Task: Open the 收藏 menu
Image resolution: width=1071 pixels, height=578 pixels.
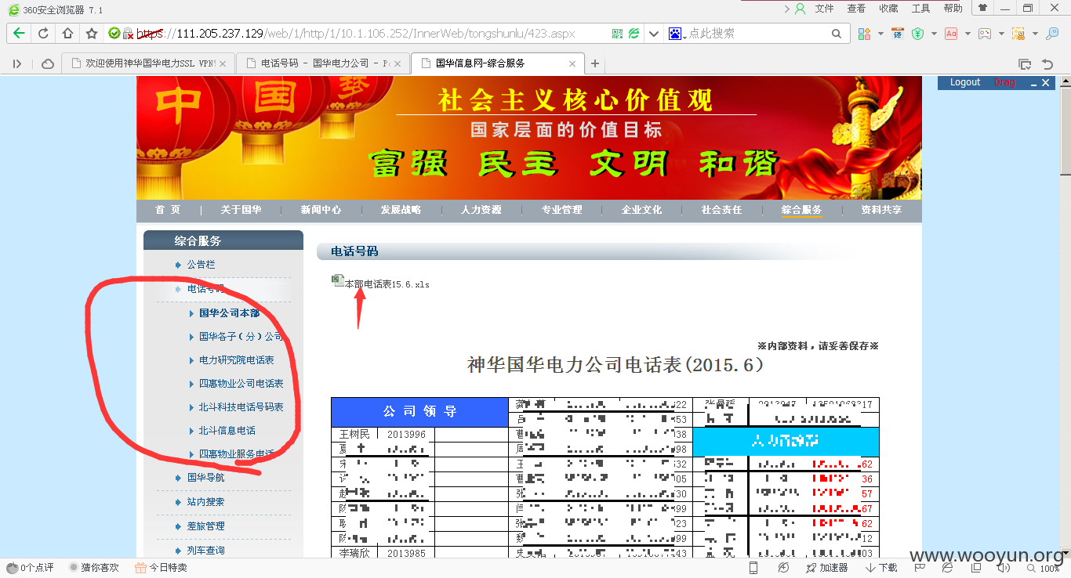Action: [888, 9]
